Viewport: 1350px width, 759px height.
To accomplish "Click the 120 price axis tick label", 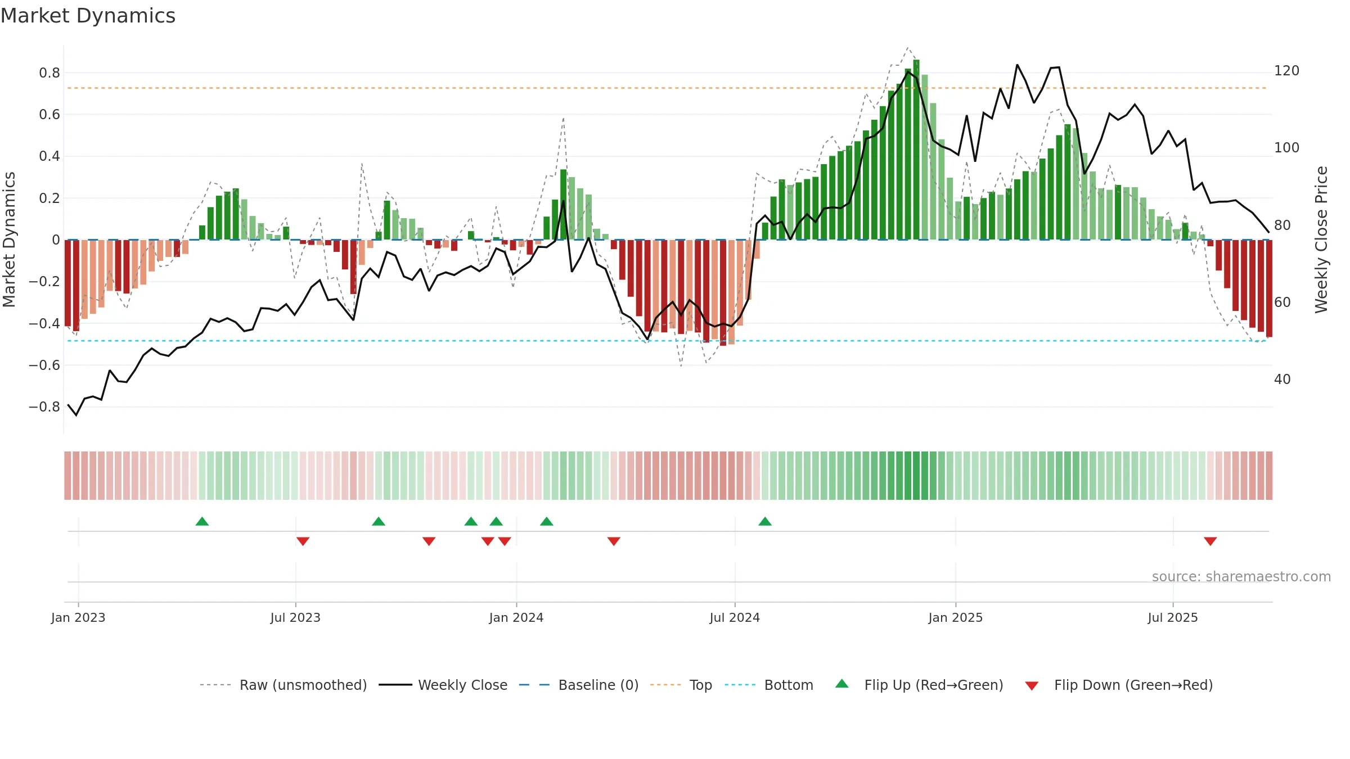I will 1287,71.
